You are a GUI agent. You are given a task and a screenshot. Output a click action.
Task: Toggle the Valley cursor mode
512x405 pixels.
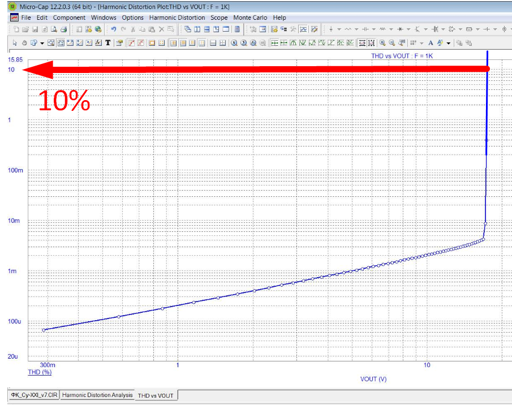tap(303, 43)
